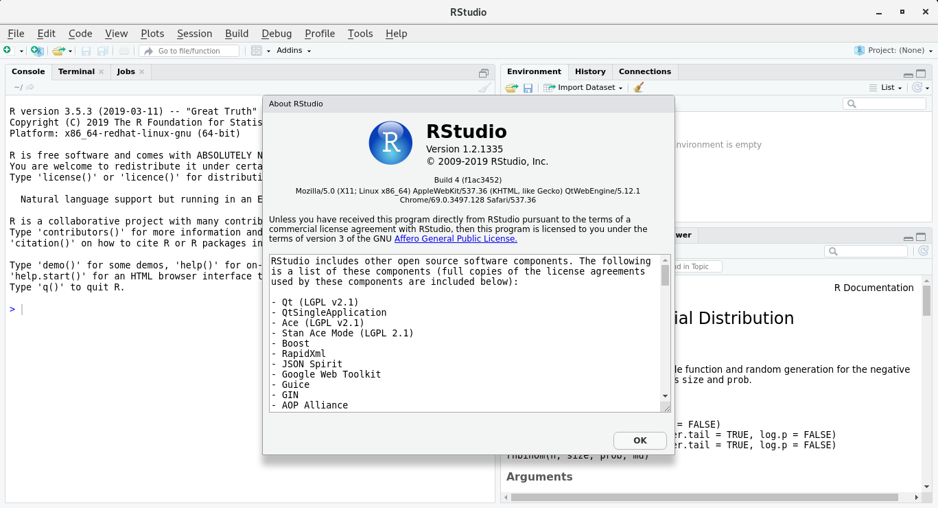Load workspace using the open folder icon
This screenshot has width=938, height=508.
tap(511, 87)
